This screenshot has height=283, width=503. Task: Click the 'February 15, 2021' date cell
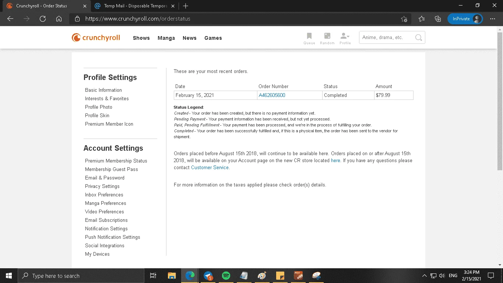(215, 95)
